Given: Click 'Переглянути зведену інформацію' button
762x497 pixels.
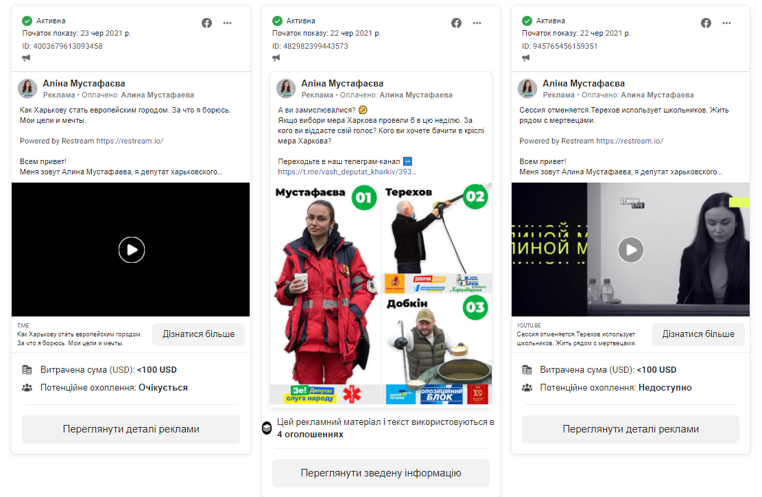Looking at the screenshot, I should [x=381, y=473].
